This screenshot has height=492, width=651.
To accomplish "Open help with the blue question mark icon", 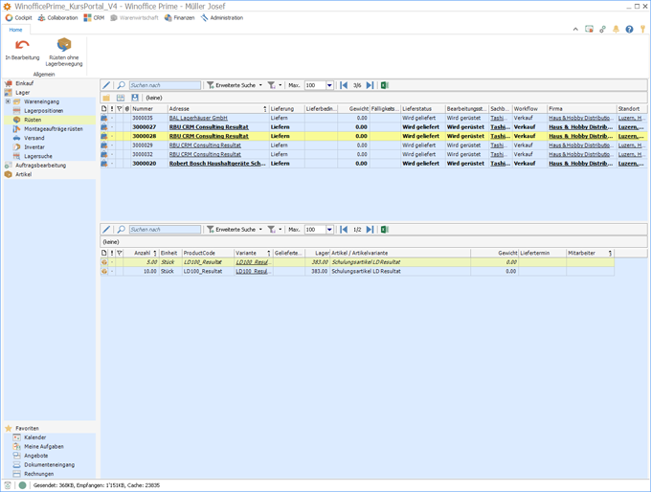I will pyautogui.click(x=629, y=29).
